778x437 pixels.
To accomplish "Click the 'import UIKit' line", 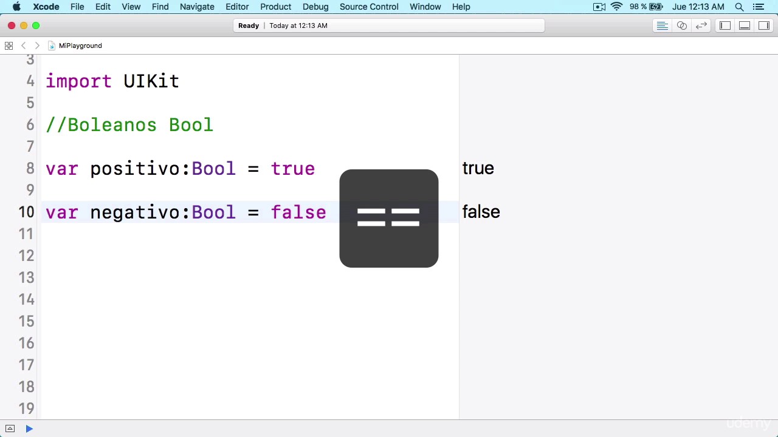I will pos(112,81).
